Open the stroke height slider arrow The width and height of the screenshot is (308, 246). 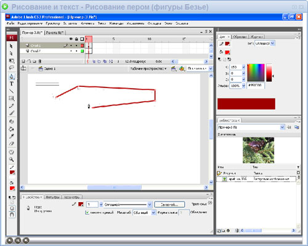coord(101,204)
